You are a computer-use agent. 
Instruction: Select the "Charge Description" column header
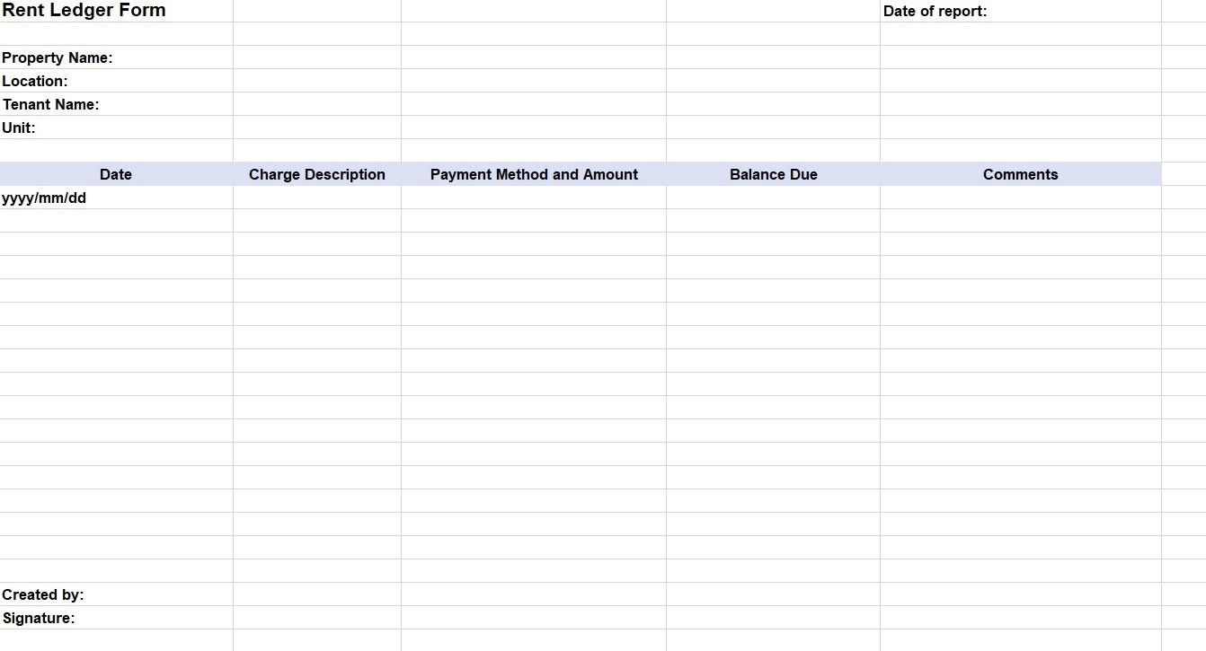coord(316,174)
